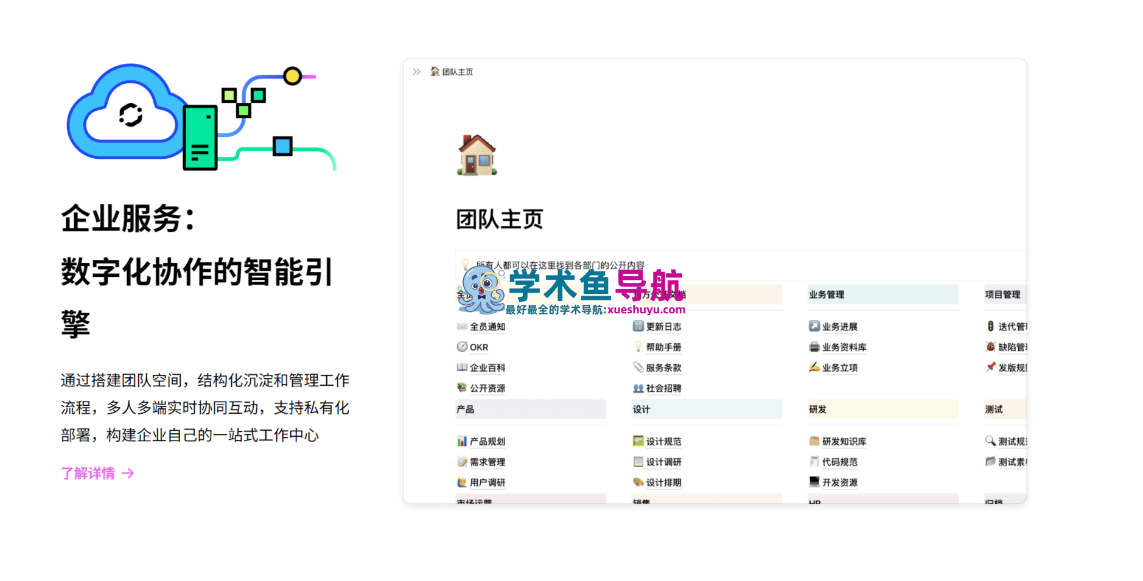Open the 设计规范 page

click(x=663, y=441)
